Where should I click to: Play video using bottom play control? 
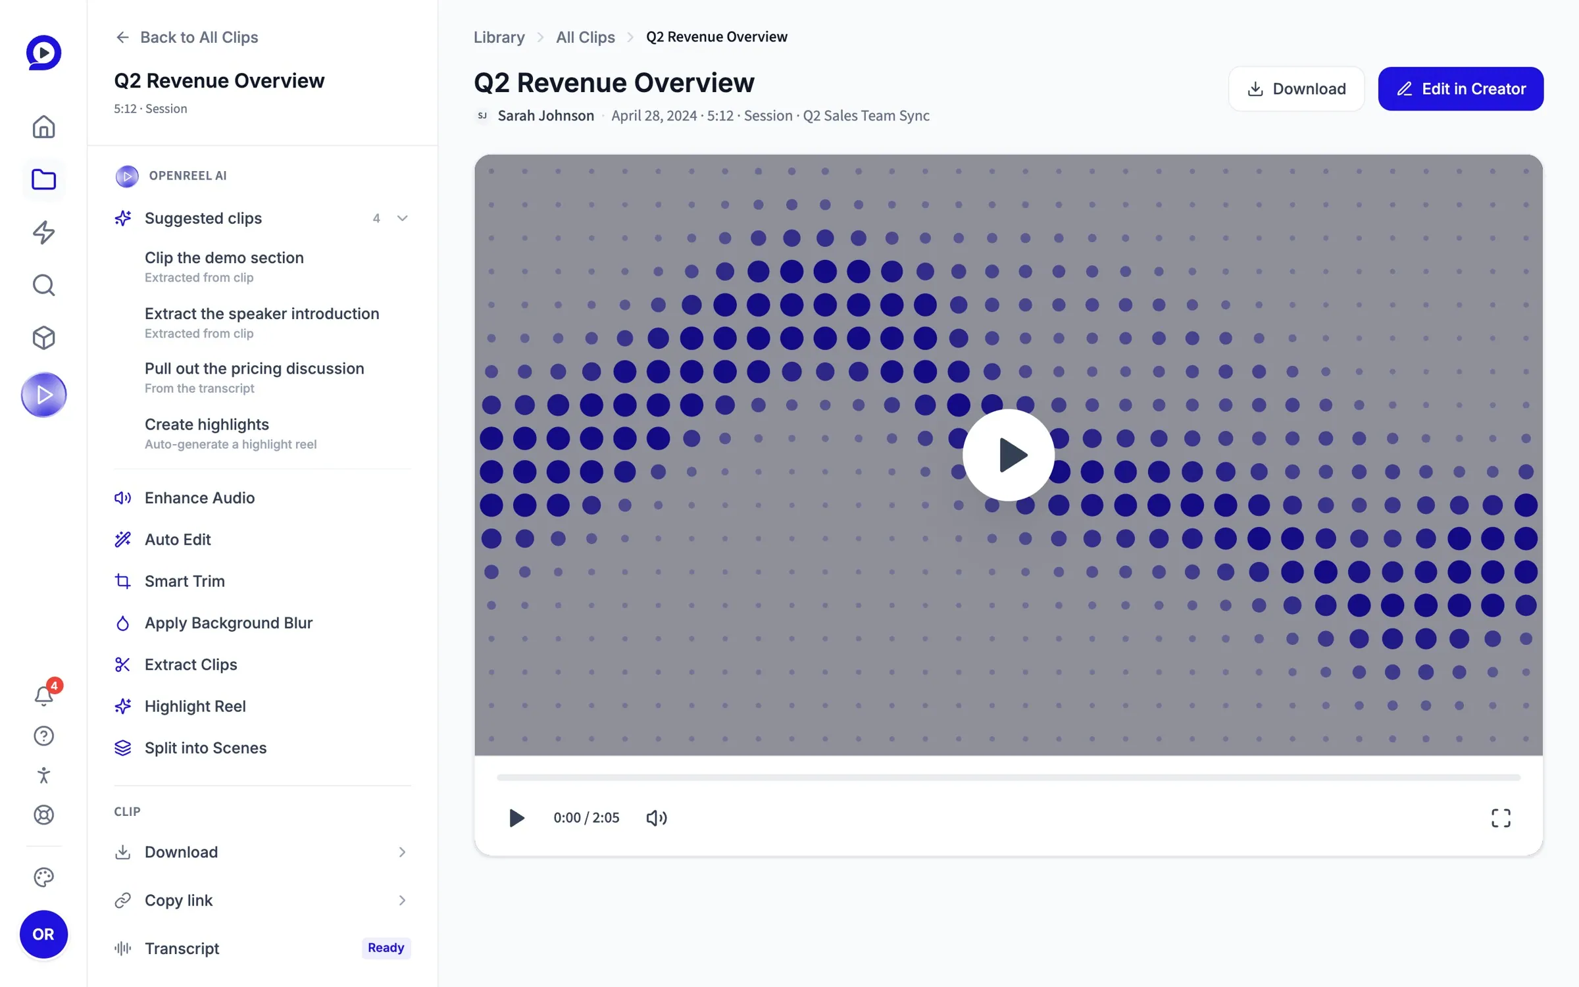pyautogui.click(x=516, y=818)
